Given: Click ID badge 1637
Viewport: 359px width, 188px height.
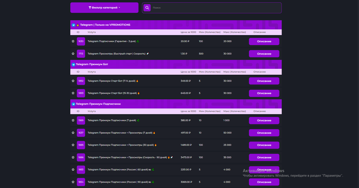Looking at the screenshot, I should [81, 133].
